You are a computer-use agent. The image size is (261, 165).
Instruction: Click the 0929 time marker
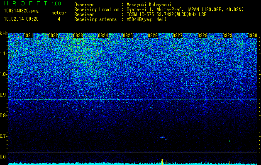point(227,35)
